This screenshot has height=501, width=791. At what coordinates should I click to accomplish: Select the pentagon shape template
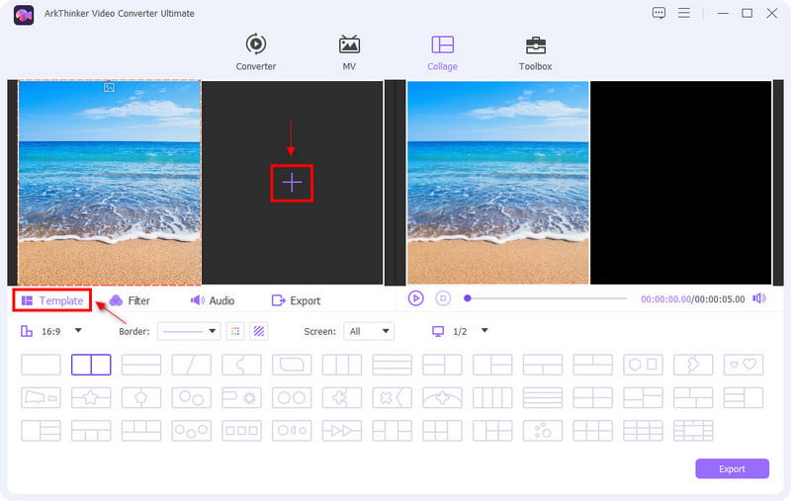pos(141,397)
